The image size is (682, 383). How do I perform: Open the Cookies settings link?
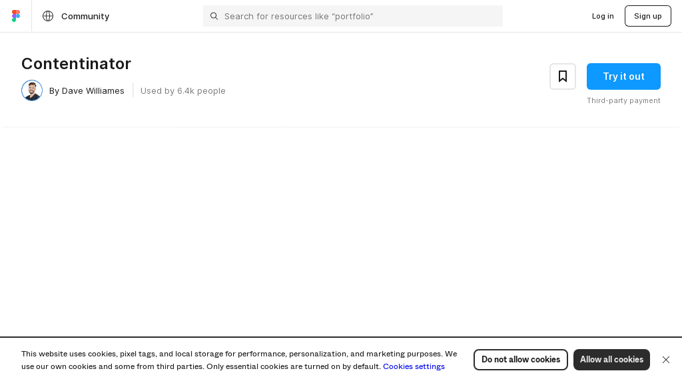[414, 366]
